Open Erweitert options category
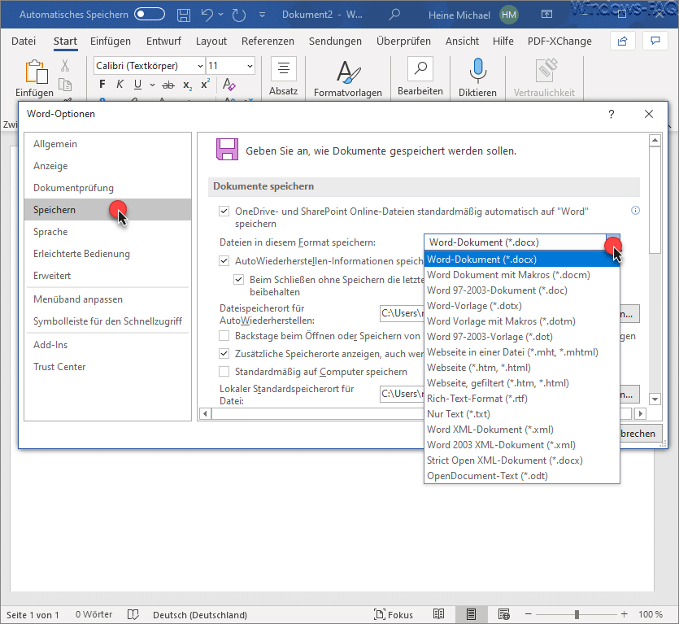 107,276
